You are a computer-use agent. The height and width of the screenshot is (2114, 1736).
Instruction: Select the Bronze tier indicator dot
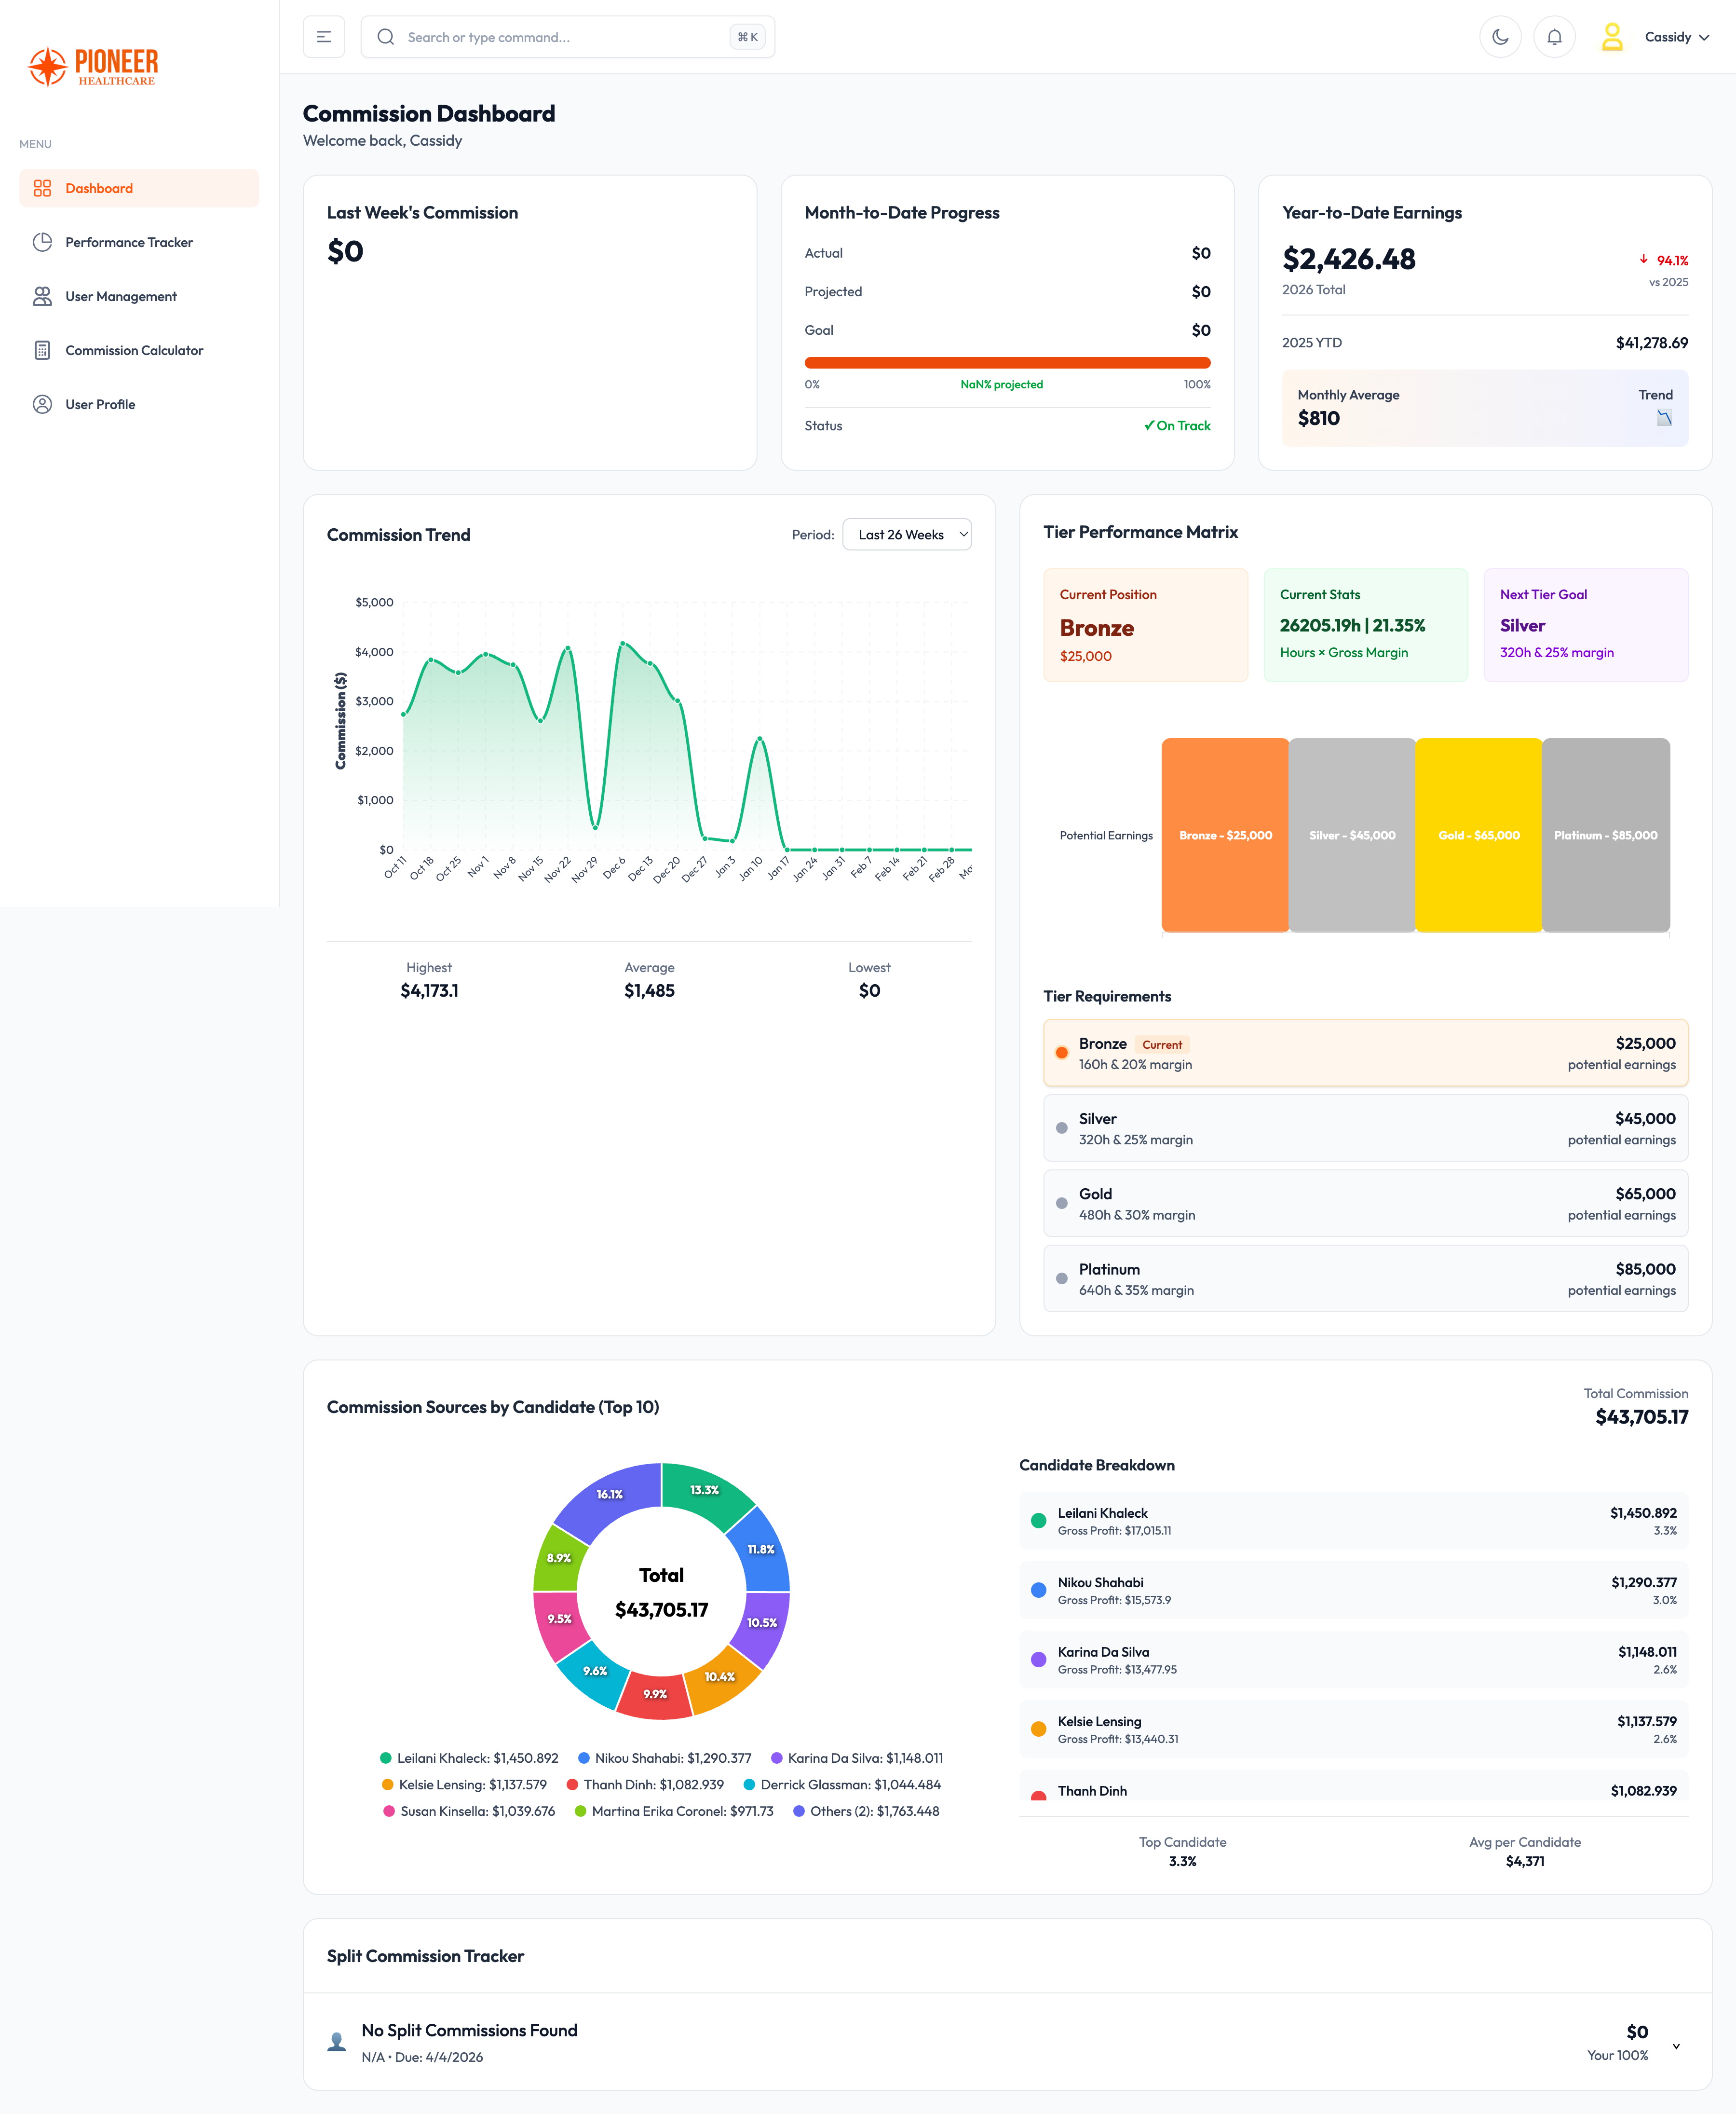1062,1053
